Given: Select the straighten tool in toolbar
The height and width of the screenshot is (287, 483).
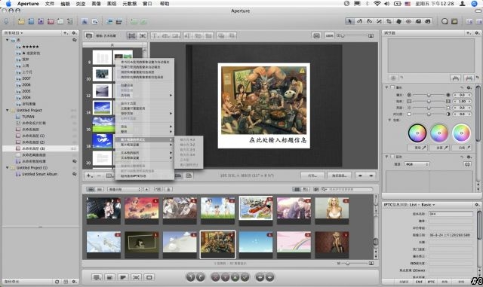Looking at the screenshot, I should pyautogui.click(x=379, y=21).
